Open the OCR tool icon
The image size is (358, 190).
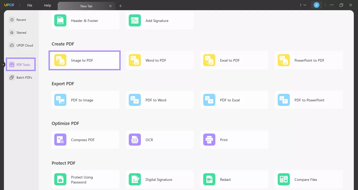pos(135,140)
